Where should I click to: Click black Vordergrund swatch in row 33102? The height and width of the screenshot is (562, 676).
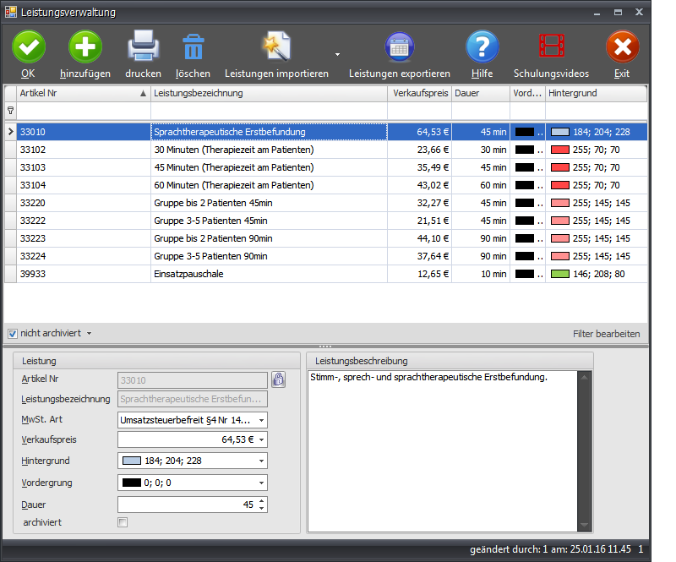click(x=525, y=150)
